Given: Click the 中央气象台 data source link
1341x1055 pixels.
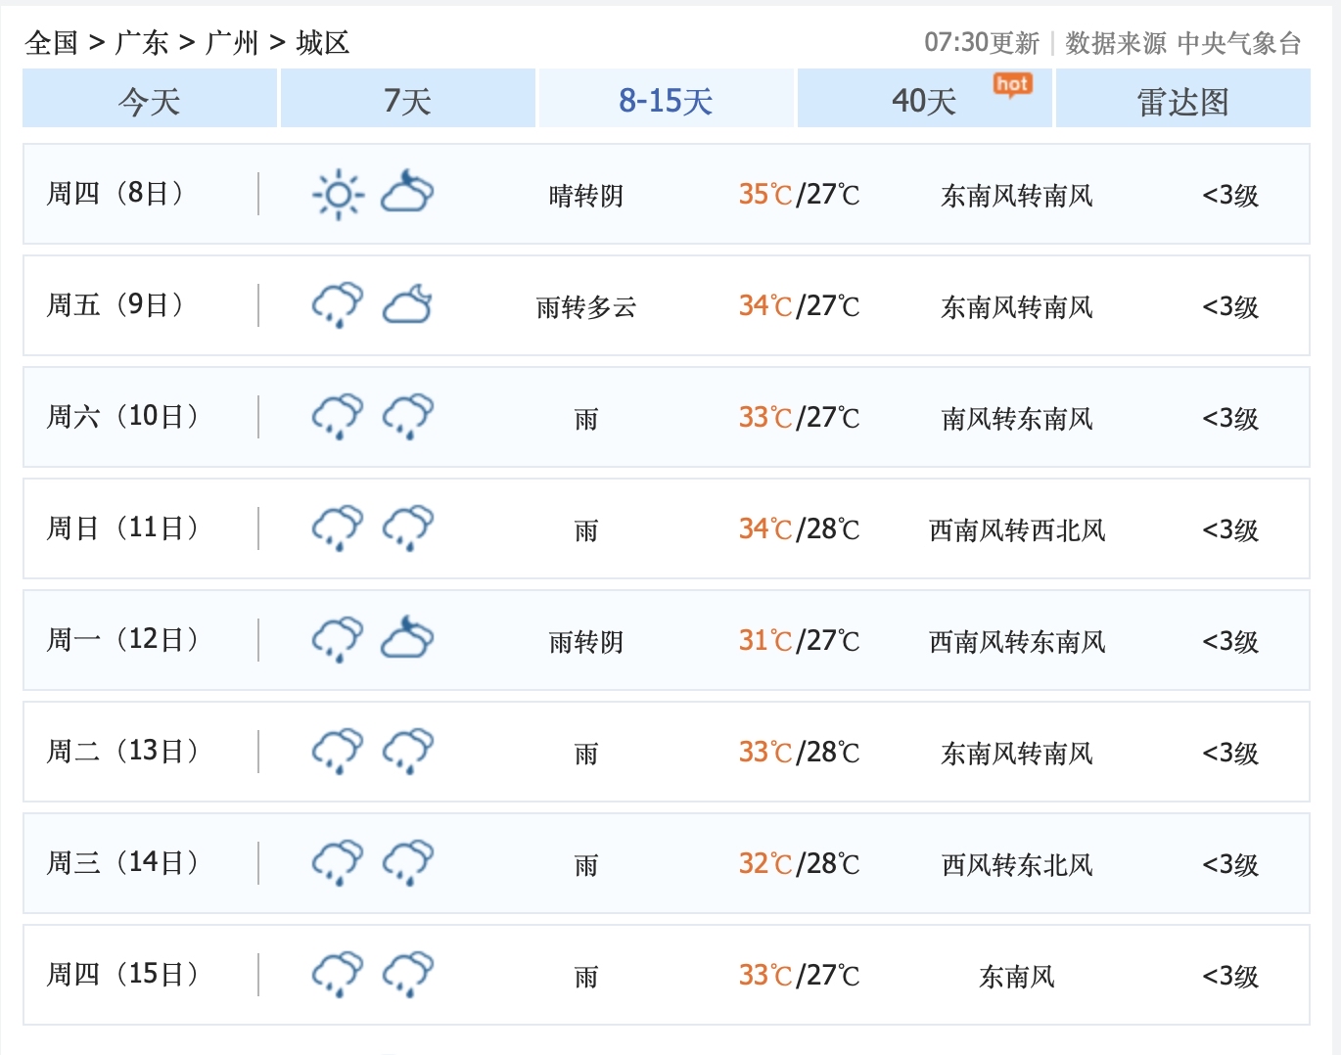Looking at the screenshot, I should (1240, 42).
